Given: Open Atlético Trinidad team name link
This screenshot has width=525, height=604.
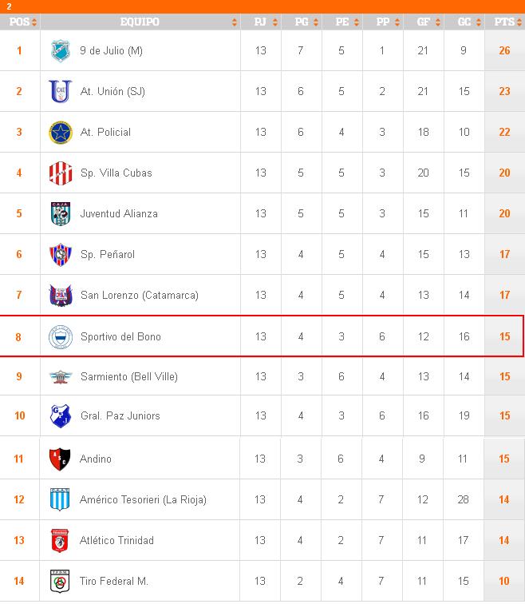Looking at the screenshot, I should pyautogui.click(x=116, y=541).
